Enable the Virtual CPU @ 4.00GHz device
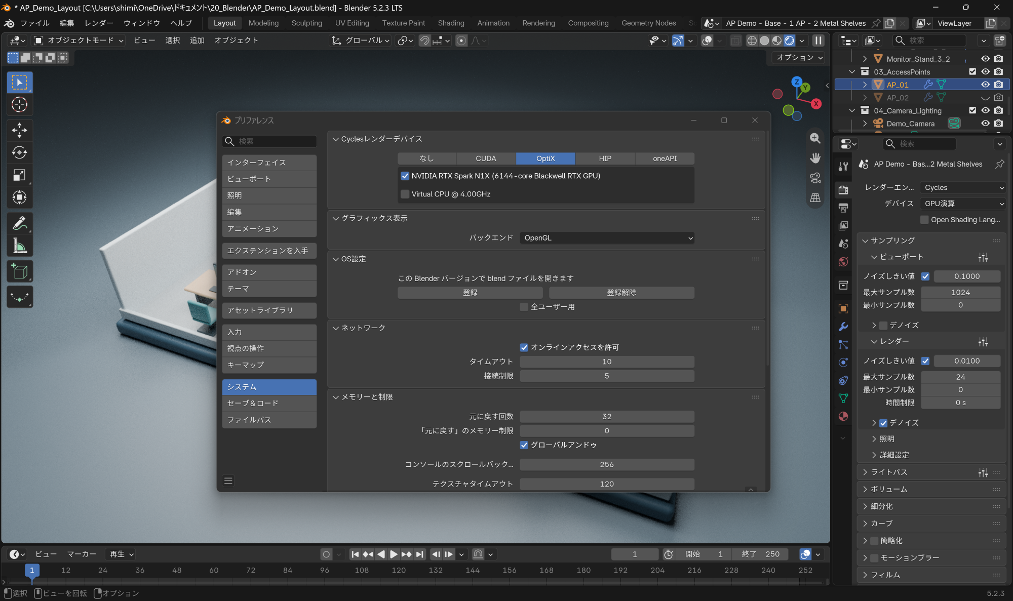 click(405, 194)
